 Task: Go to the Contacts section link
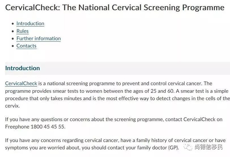click(x=26, y=46)
